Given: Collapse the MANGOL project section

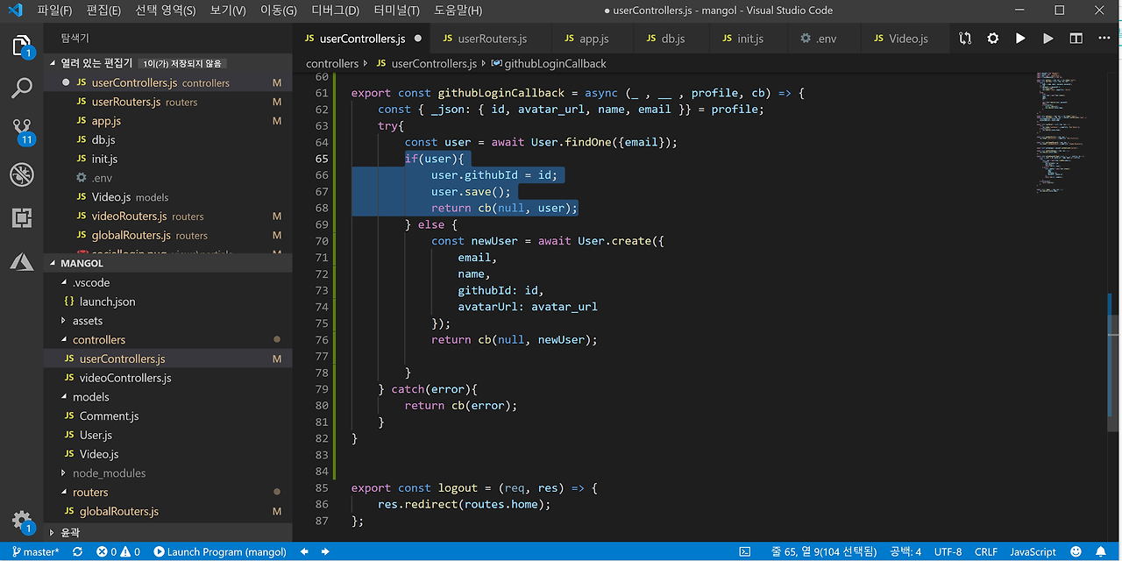Looking at the screenshot, I should click(168, 263).
